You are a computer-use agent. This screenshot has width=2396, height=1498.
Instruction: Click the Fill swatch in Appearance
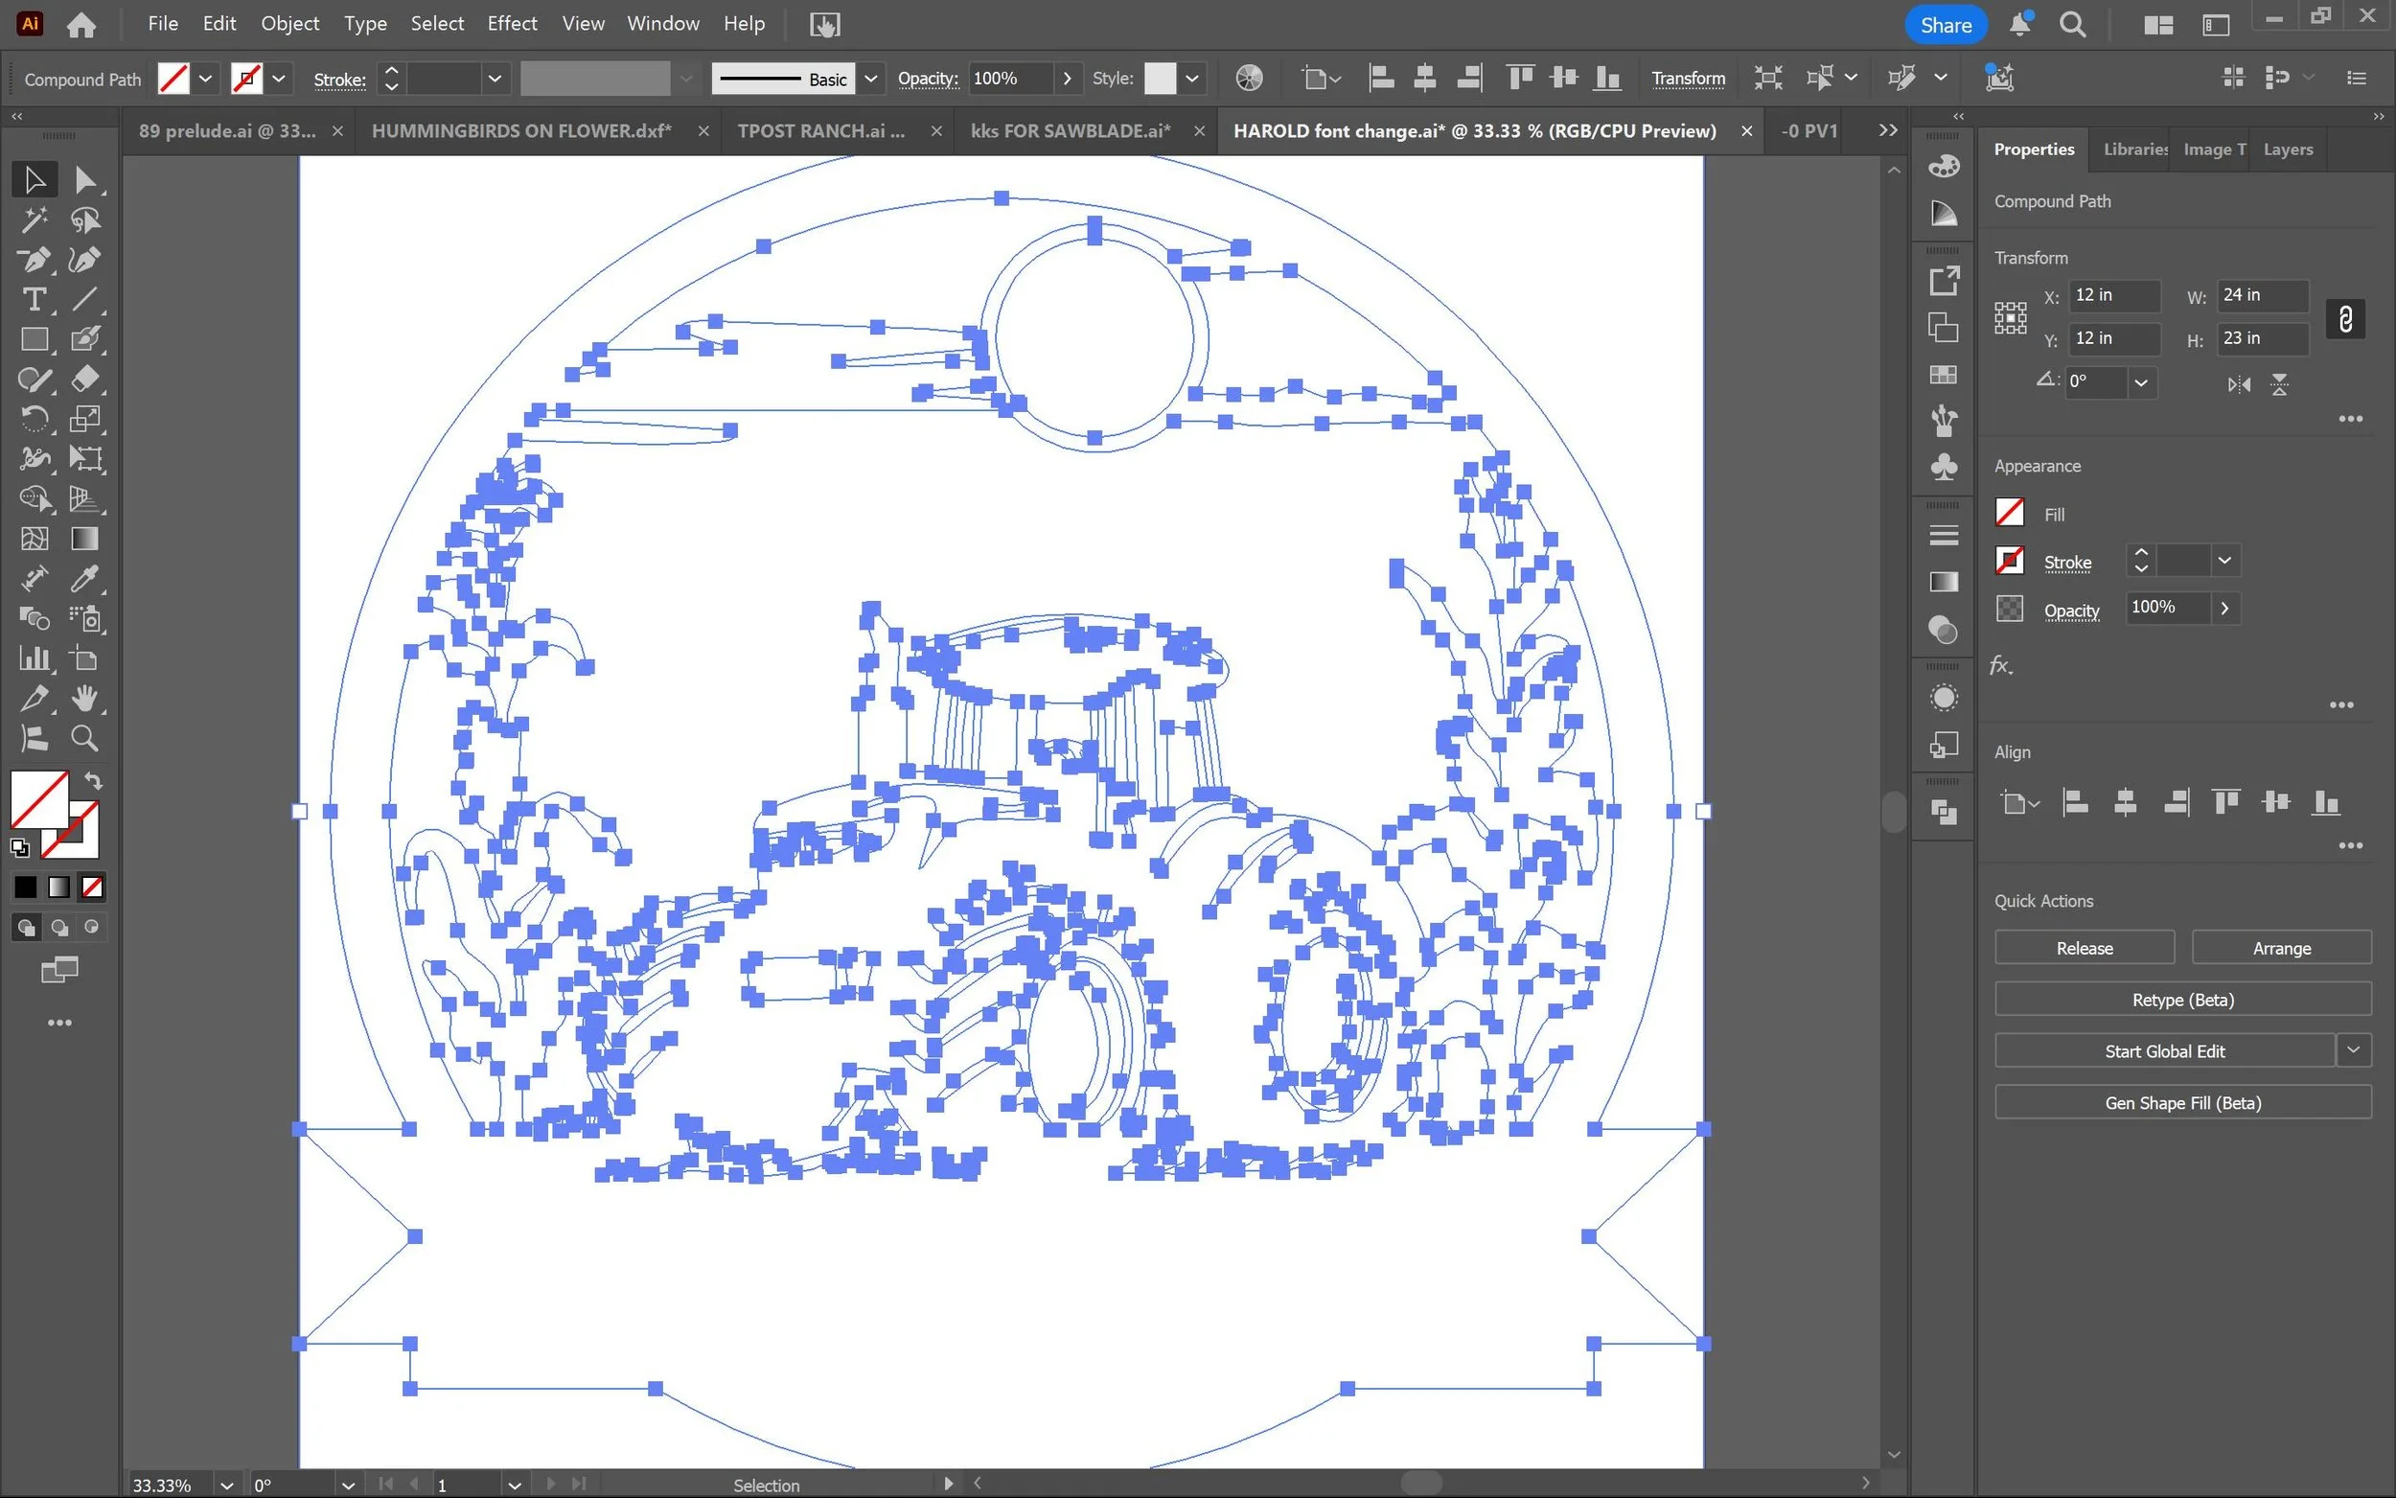coord(2009,513)
